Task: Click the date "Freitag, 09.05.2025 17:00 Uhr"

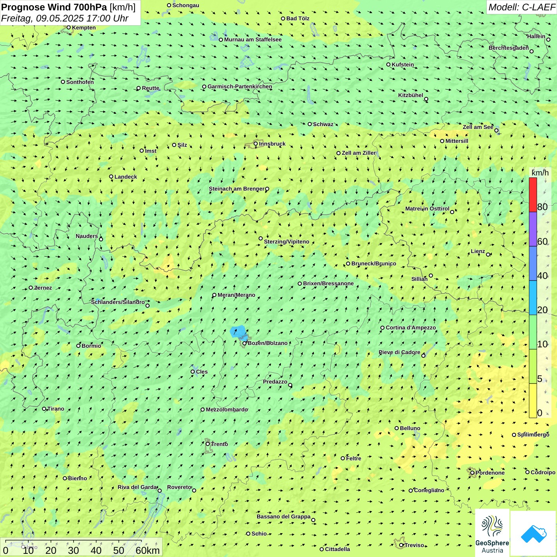Action: pos(64,18)
